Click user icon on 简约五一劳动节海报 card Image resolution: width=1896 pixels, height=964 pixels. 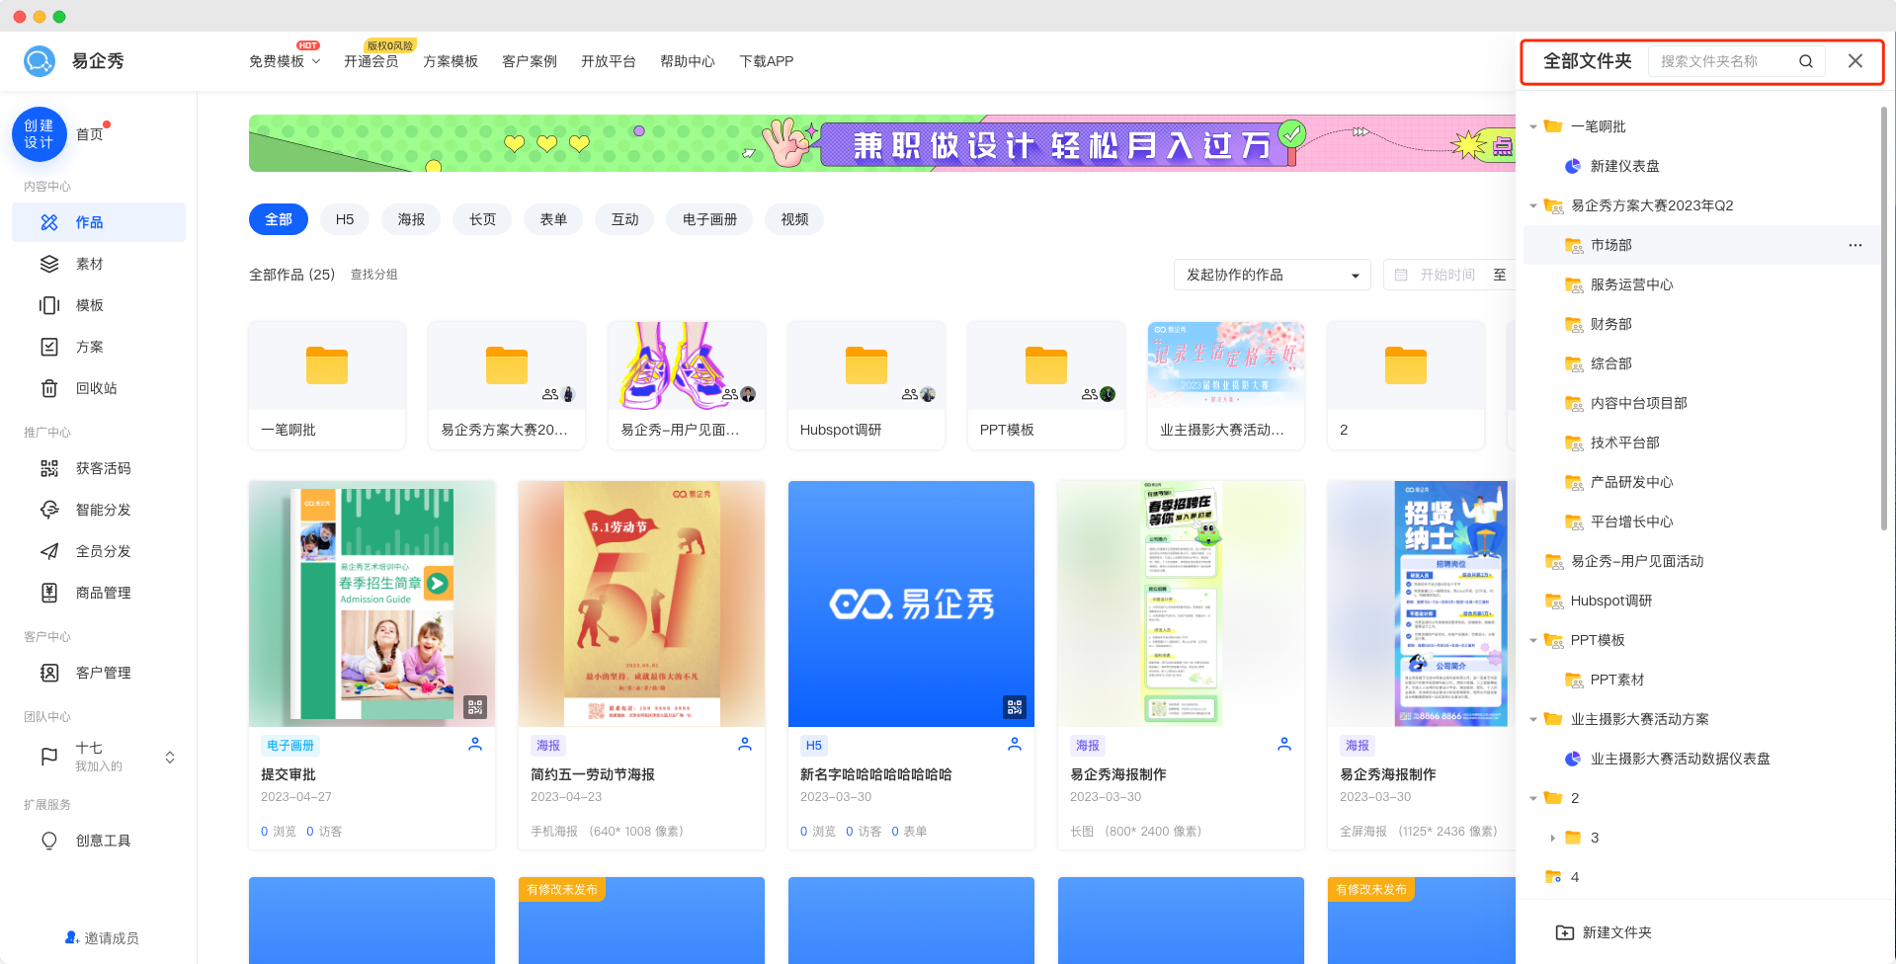(745, 745)
